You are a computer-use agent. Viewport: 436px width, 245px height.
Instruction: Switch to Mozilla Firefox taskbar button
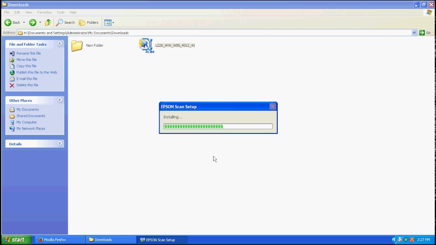(x=60, y=240)
